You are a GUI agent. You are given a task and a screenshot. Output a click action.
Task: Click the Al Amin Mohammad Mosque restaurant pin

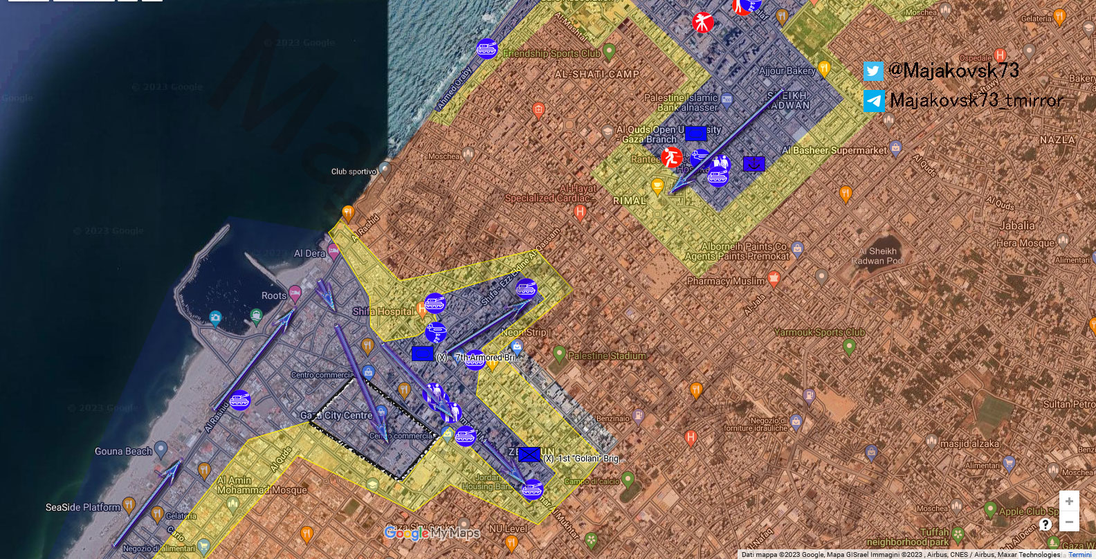click(204, 470)
